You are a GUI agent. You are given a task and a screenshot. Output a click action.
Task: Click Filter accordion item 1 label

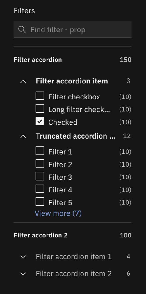click(74, 257)
